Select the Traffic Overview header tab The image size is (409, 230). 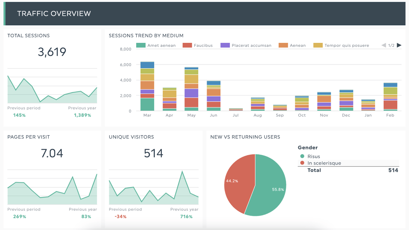(x=54, y=14)
